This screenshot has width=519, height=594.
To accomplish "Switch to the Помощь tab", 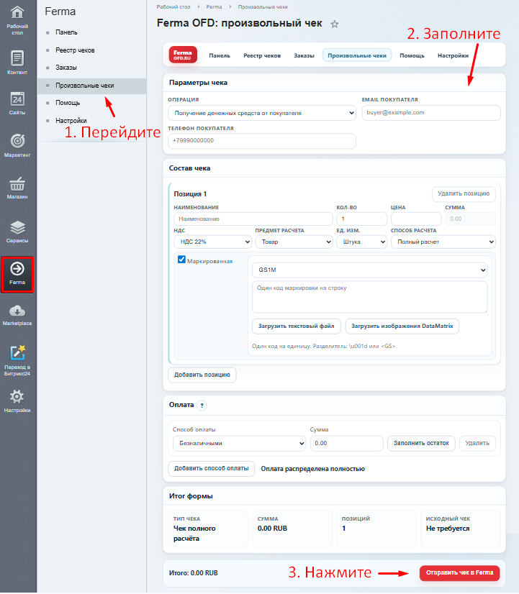I will pyautogui.click(x=412, y=55).
